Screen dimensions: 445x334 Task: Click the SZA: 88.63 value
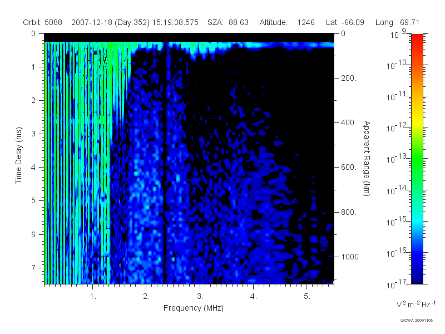228,22
